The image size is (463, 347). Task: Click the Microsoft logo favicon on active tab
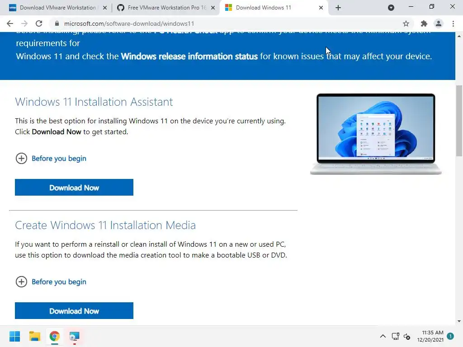click(228, 8)
